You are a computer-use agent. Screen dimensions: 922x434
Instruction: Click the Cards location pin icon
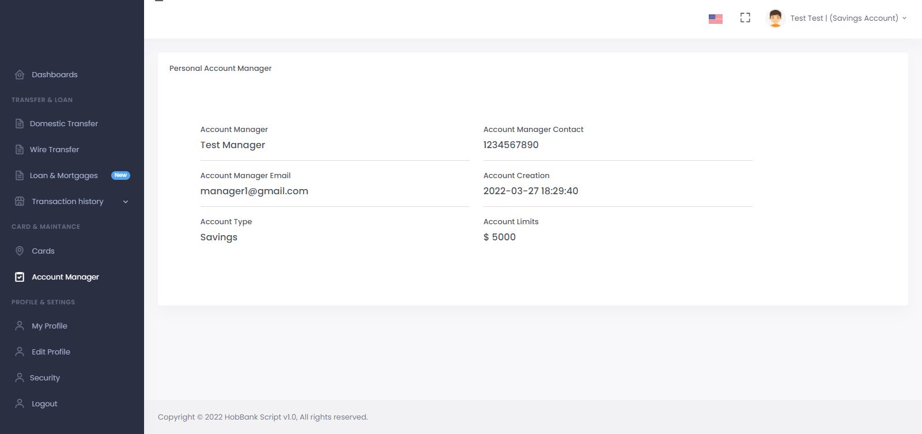20,251
